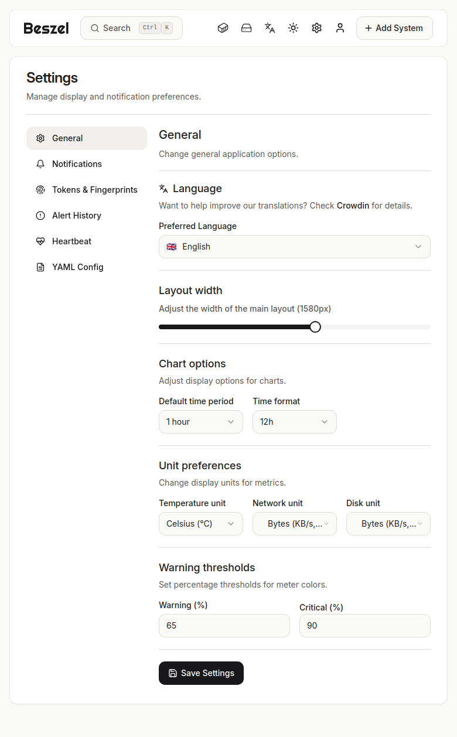Image resolution: width=457 pixels, height=737 pixels.
Task: Click the Beszel logo
Action: coord(46,28)
